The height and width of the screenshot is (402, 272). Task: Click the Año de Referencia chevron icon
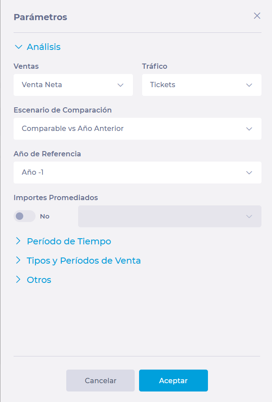[249, 173]
